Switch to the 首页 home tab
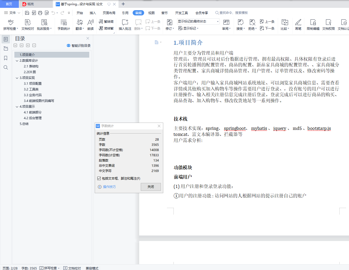Image resolution: width=349 pixels, height=270 pixels. (x=9, y=4)
